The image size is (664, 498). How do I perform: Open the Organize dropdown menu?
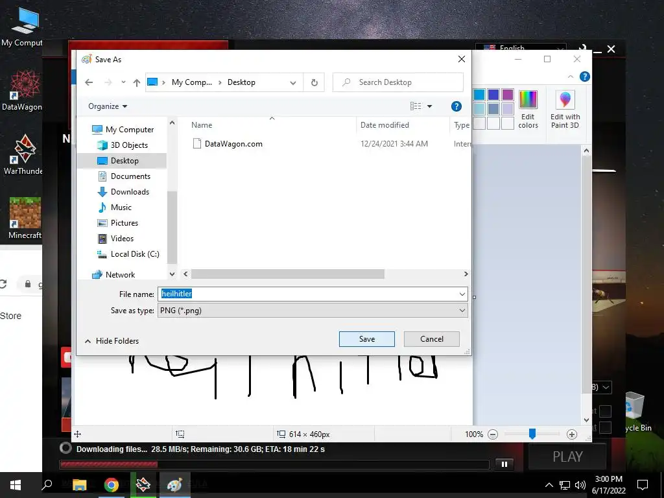108,106
